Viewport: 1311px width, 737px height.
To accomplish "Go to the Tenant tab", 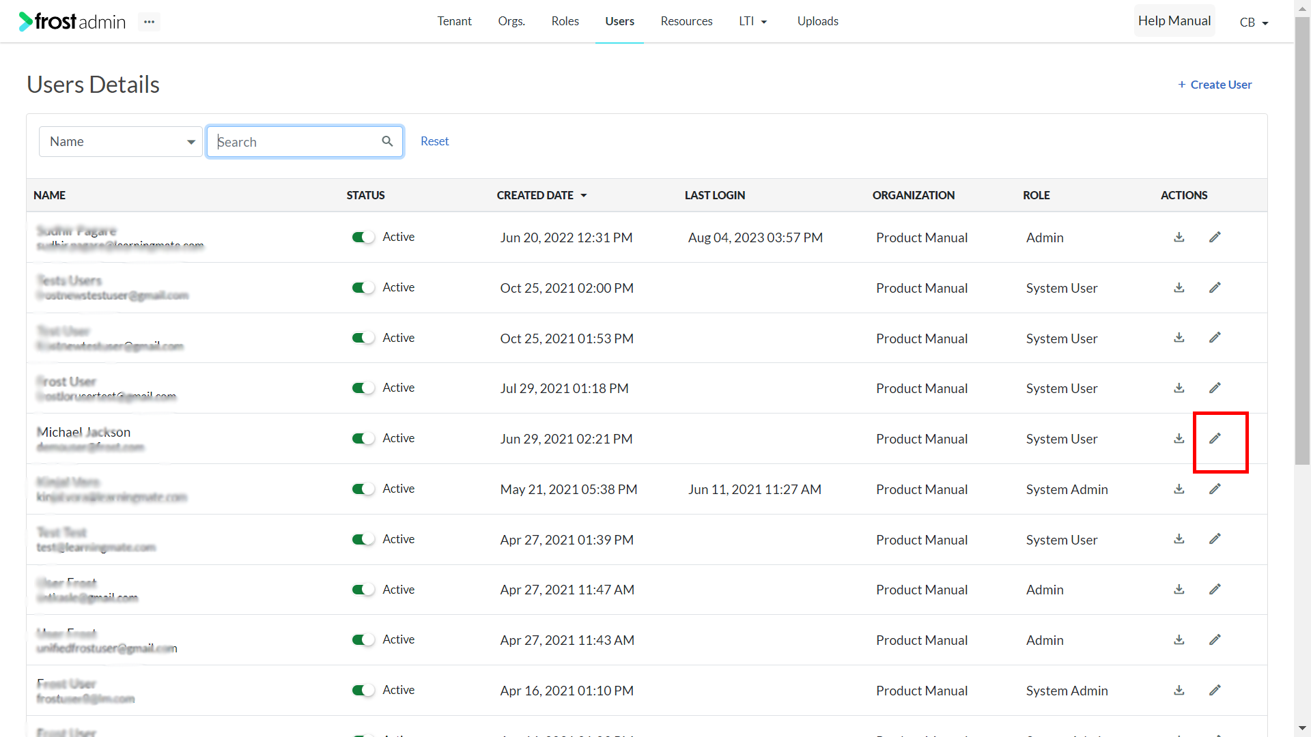I will [454, 21].
